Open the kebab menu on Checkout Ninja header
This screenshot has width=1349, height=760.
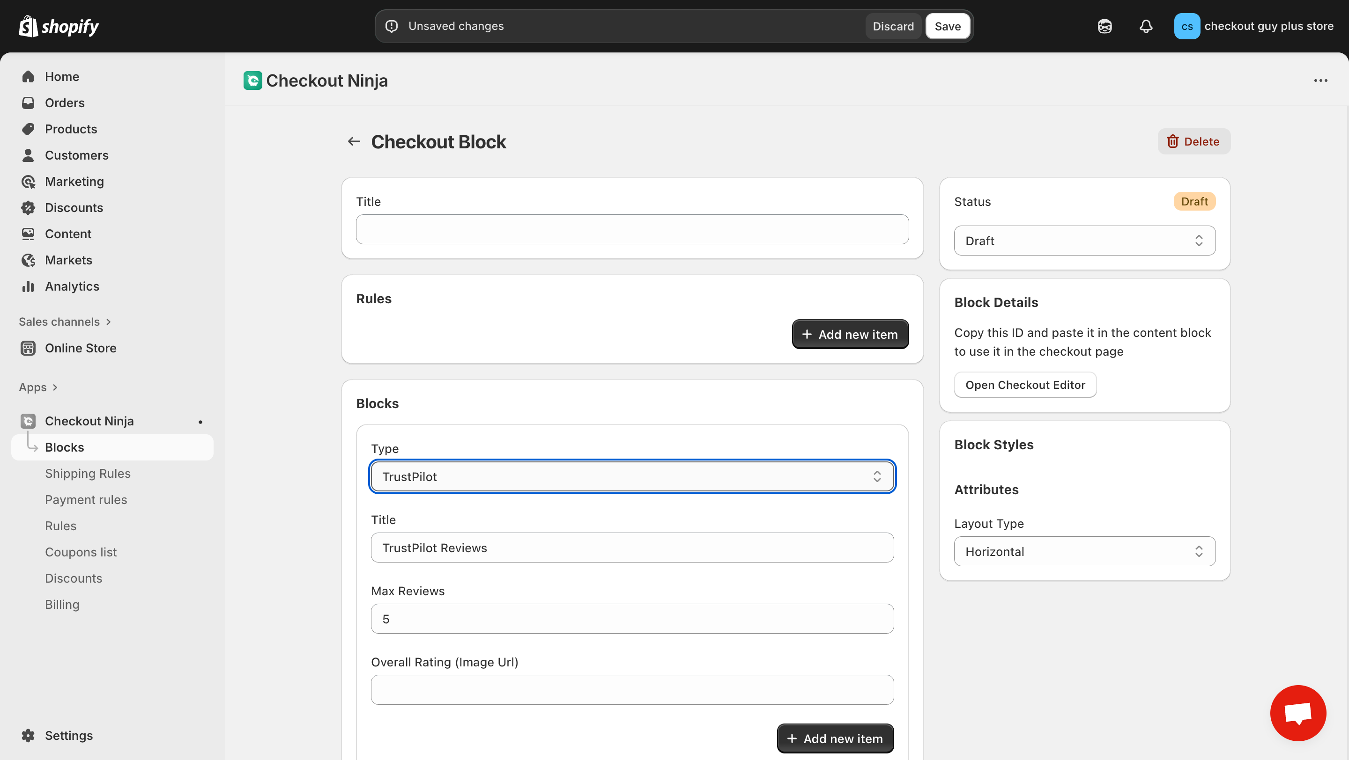(1321, 80)
